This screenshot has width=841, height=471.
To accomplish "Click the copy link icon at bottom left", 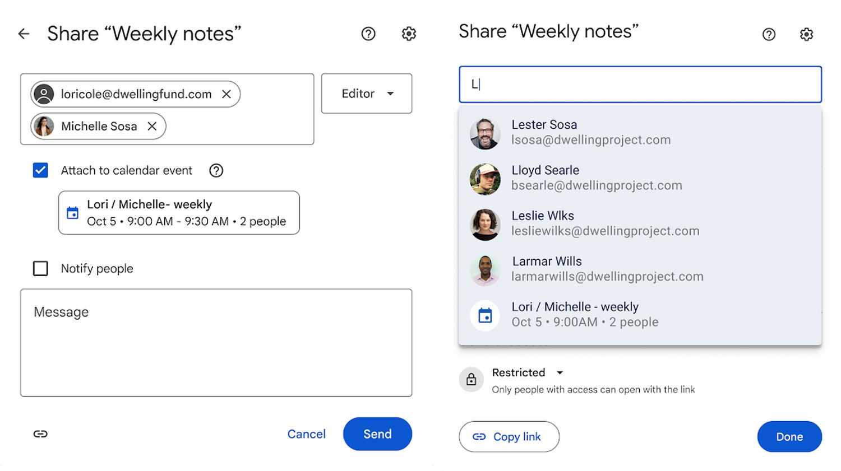I will point(40,434).
